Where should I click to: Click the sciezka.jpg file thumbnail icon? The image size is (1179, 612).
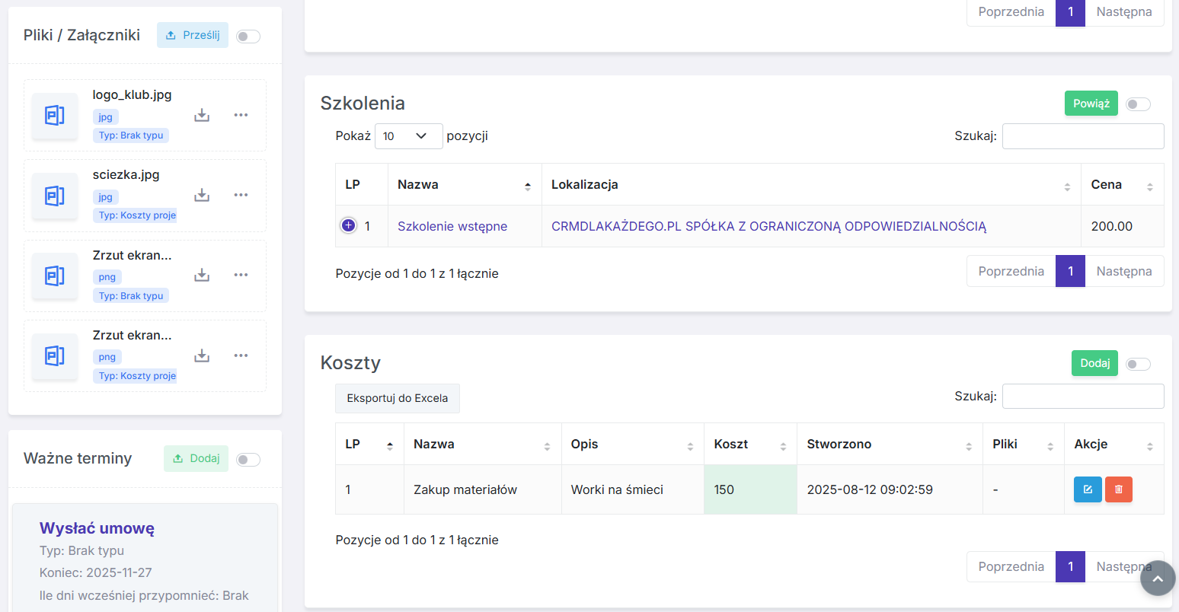click(x=55, y=196)
